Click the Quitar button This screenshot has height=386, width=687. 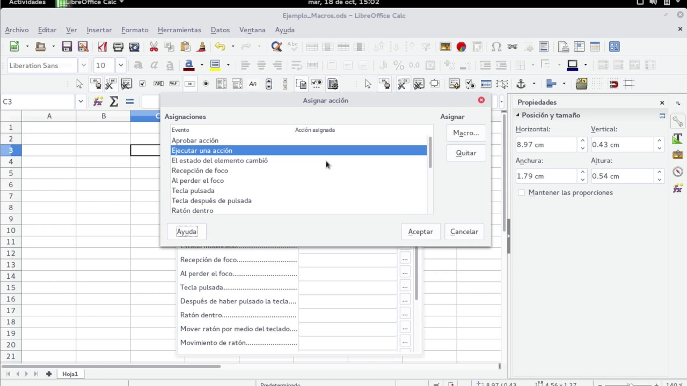(466, 153)
